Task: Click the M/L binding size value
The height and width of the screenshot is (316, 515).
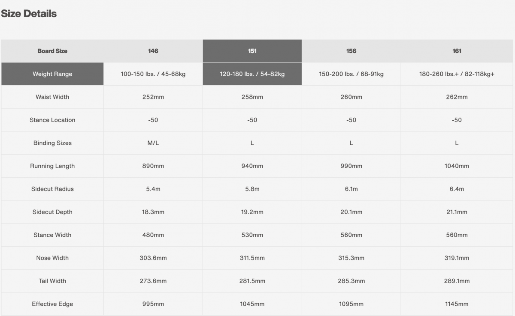Action: pos(153,143)
